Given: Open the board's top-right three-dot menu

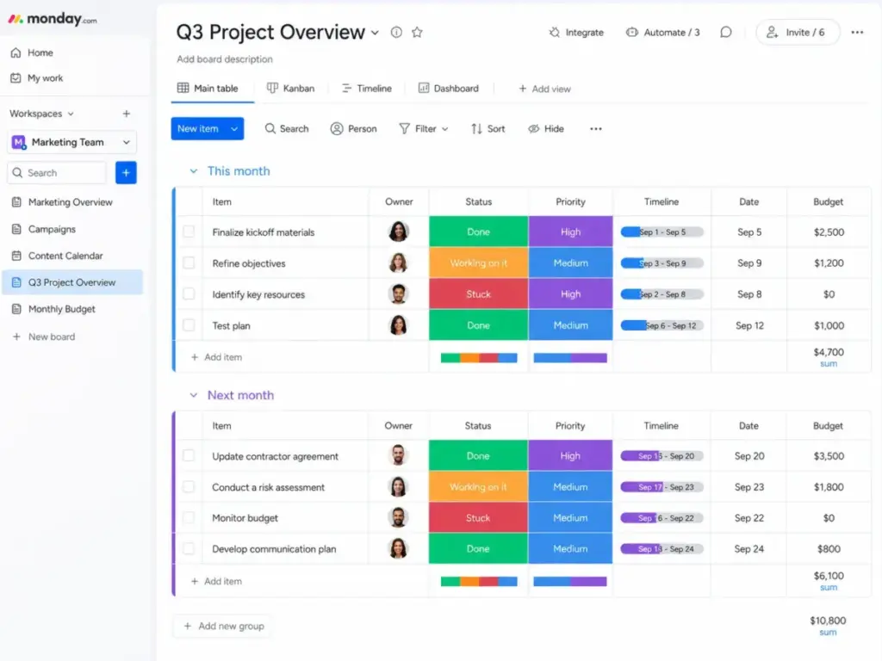Looking at the screenshot, I should (x=857, y=32).
